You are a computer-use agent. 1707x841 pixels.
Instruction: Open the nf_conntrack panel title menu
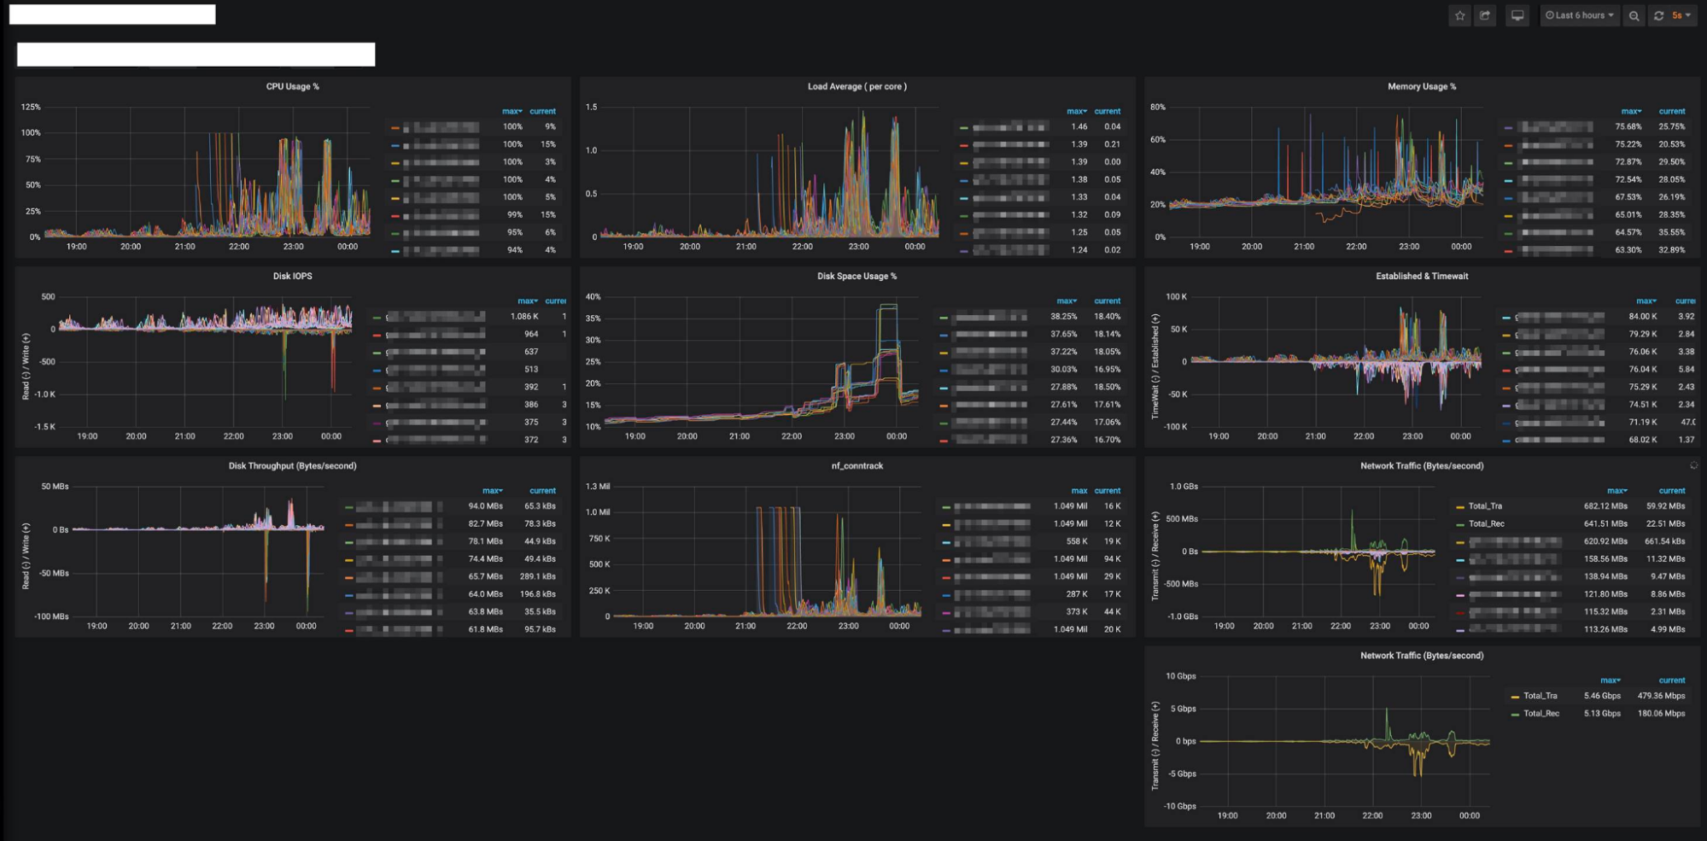click(x=856, y=466)
